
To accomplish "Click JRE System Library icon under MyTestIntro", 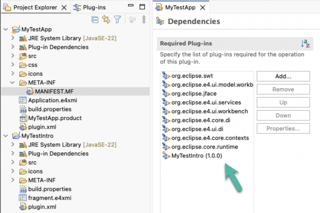I will [23, 145].
